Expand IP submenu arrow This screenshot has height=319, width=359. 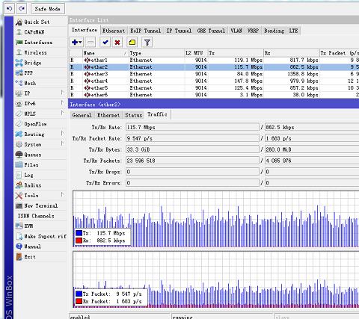point(62,93)
